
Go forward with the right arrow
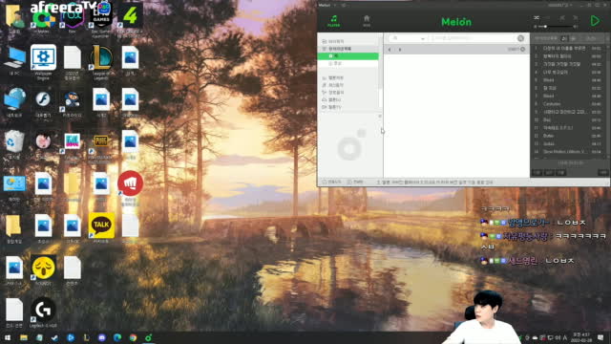(400, 50)
